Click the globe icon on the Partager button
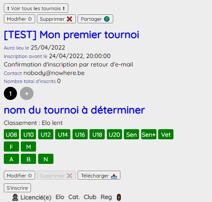 click(107, 19)
